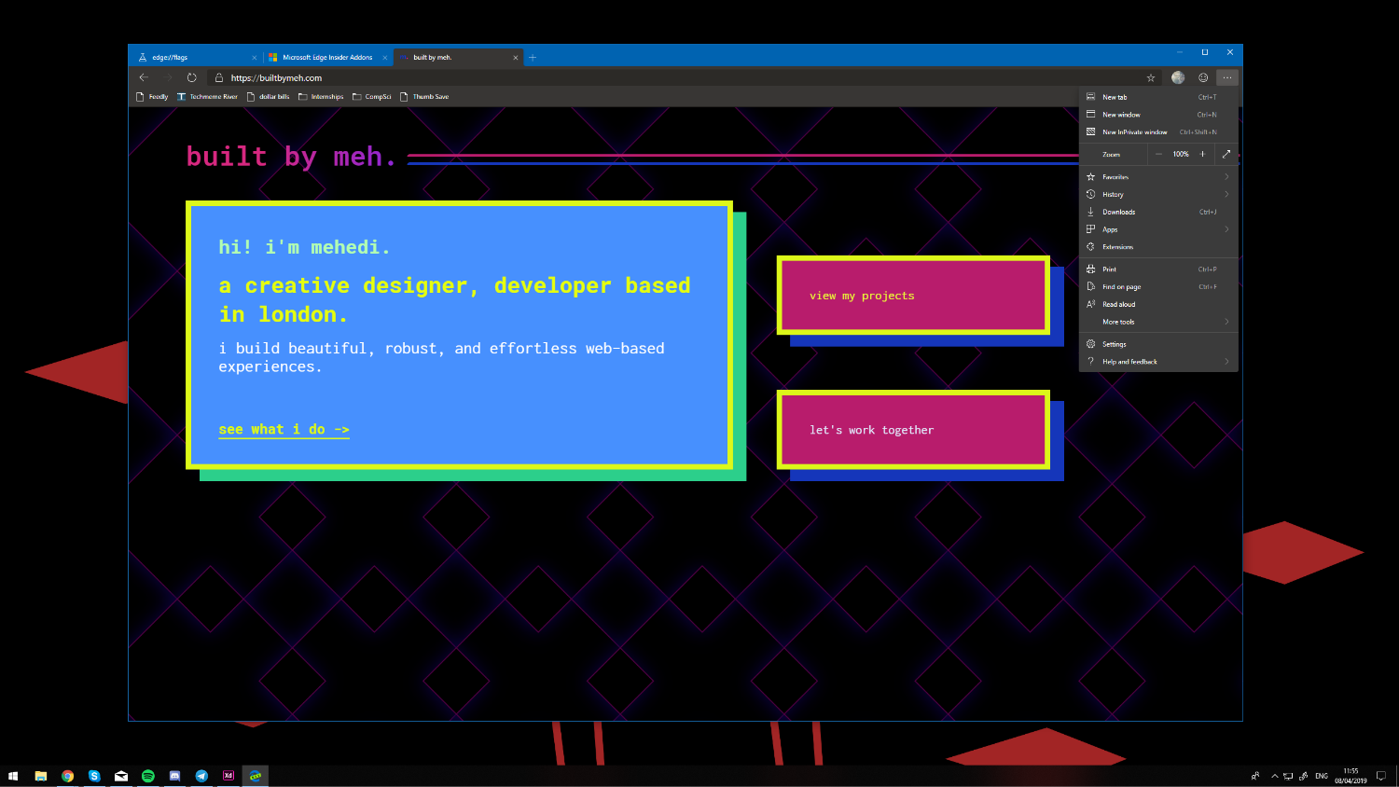The height and width of the screenshot is (787, 1399).
Task: Add page to favorites with star icon
Action: [x=1151, y=77]
